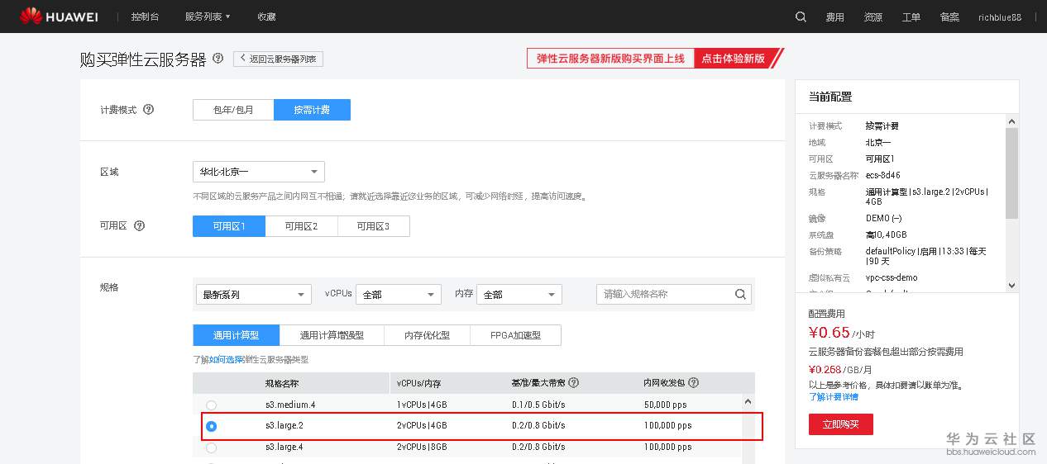Open 收藏 in top navigation
The image size is (1047, 464).
point(267,17)
